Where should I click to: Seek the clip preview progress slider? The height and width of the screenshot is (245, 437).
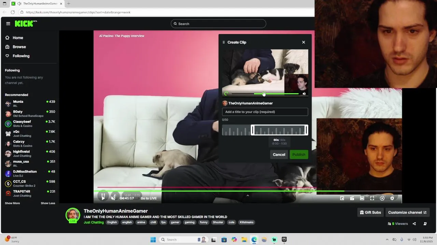tap(265, 94)
